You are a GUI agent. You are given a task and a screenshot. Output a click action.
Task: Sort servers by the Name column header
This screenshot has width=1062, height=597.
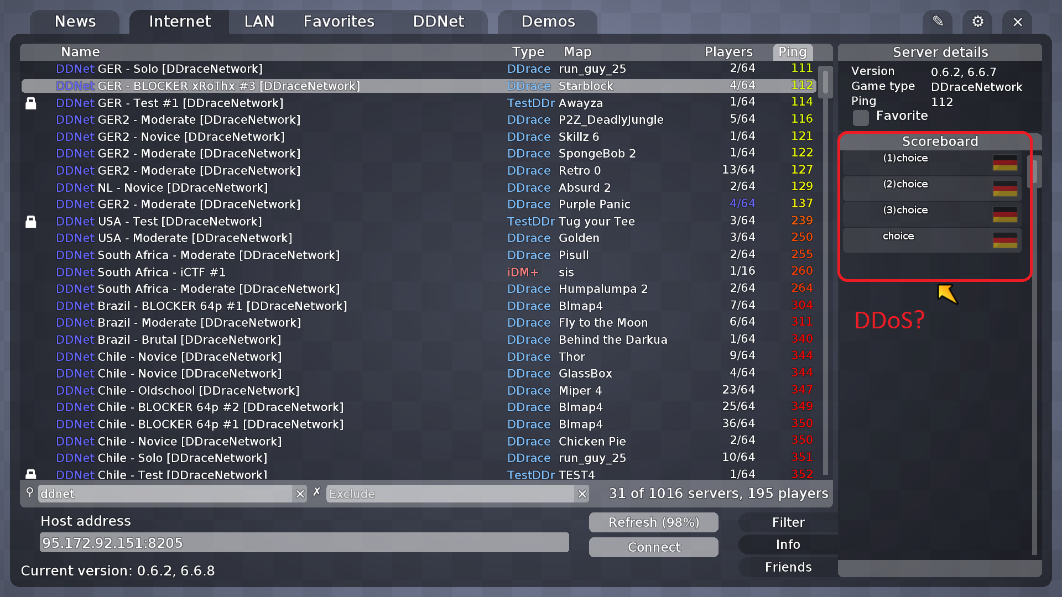point(80,51)
